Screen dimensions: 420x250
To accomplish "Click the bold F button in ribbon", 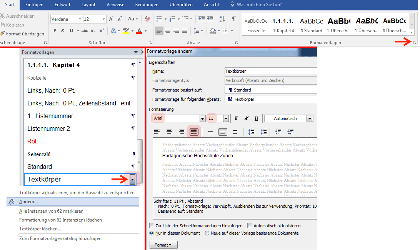I will 55,31.
